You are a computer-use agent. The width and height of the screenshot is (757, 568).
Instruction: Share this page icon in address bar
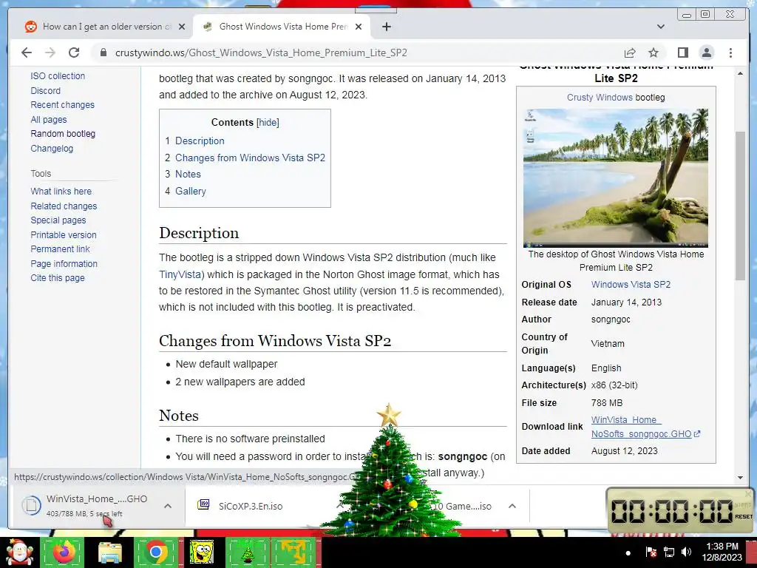click(x=630, y=53)
